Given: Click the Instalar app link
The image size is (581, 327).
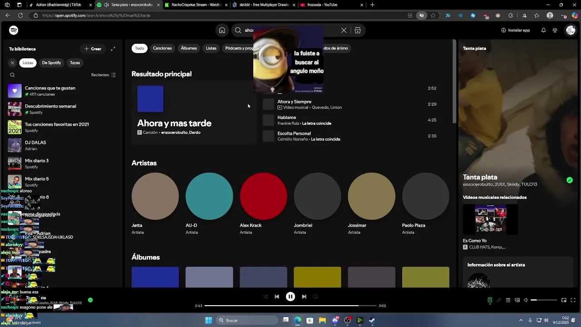Looking at the screenshot, I should pyautogui.click(x=515, y=30).
